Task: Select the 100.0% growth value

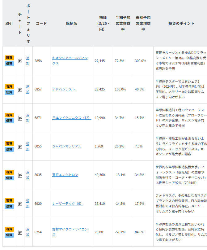Action: [120, 89]
